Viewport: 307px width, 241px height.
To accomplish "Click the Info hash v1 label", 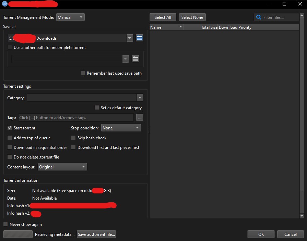I will [x=19, y=206].
